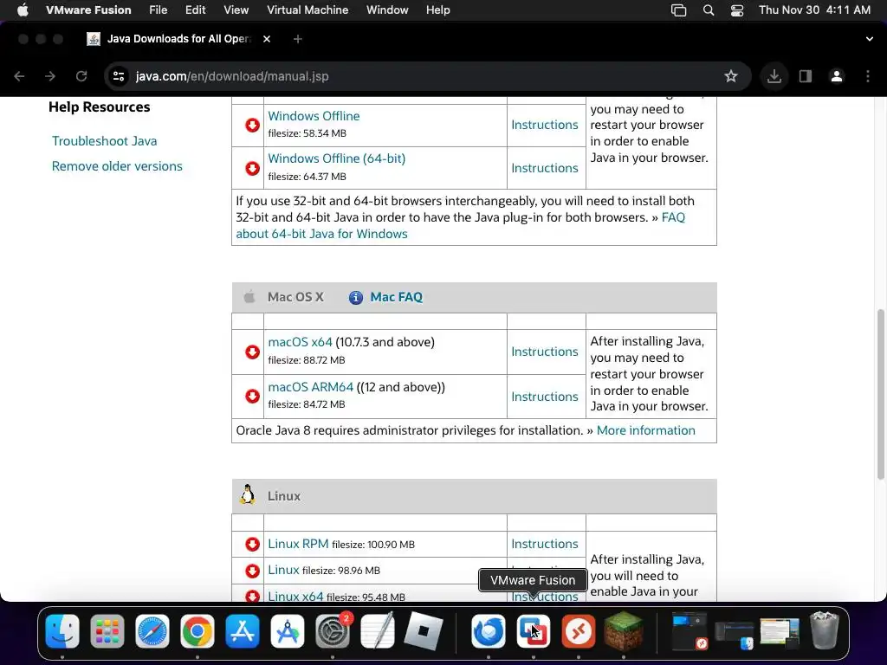
Task: Open the Window menu
Action: pyautogui.click(x=387, y=10)
